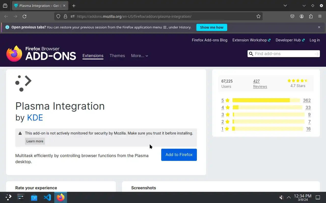Click the Screenshots heading text

143,188
